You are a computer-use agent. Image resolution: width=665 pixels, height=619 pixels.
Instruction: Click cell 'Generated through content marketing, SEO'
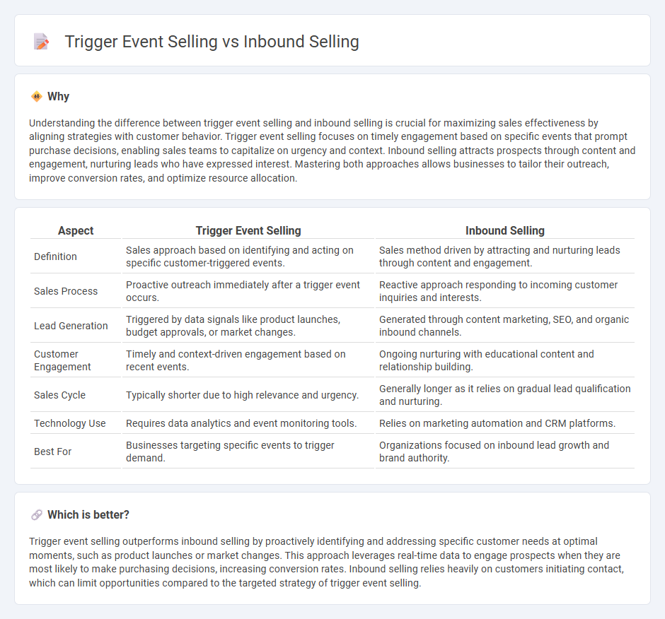504,326
